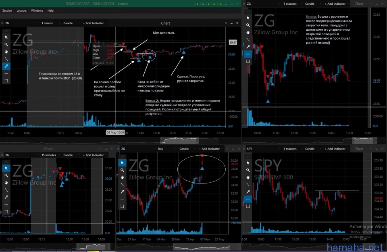387x252 pixels.
Task: Activate the line tool in ZG 15 minutes chart
Action: 6,190
